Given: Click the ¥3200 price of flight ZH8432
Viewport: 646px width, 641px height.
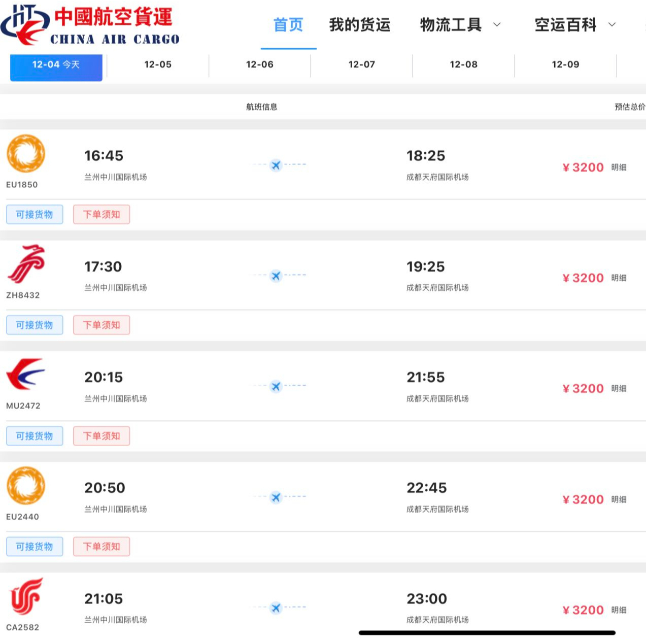Looking at the screenshot, I should coord(584,278).
